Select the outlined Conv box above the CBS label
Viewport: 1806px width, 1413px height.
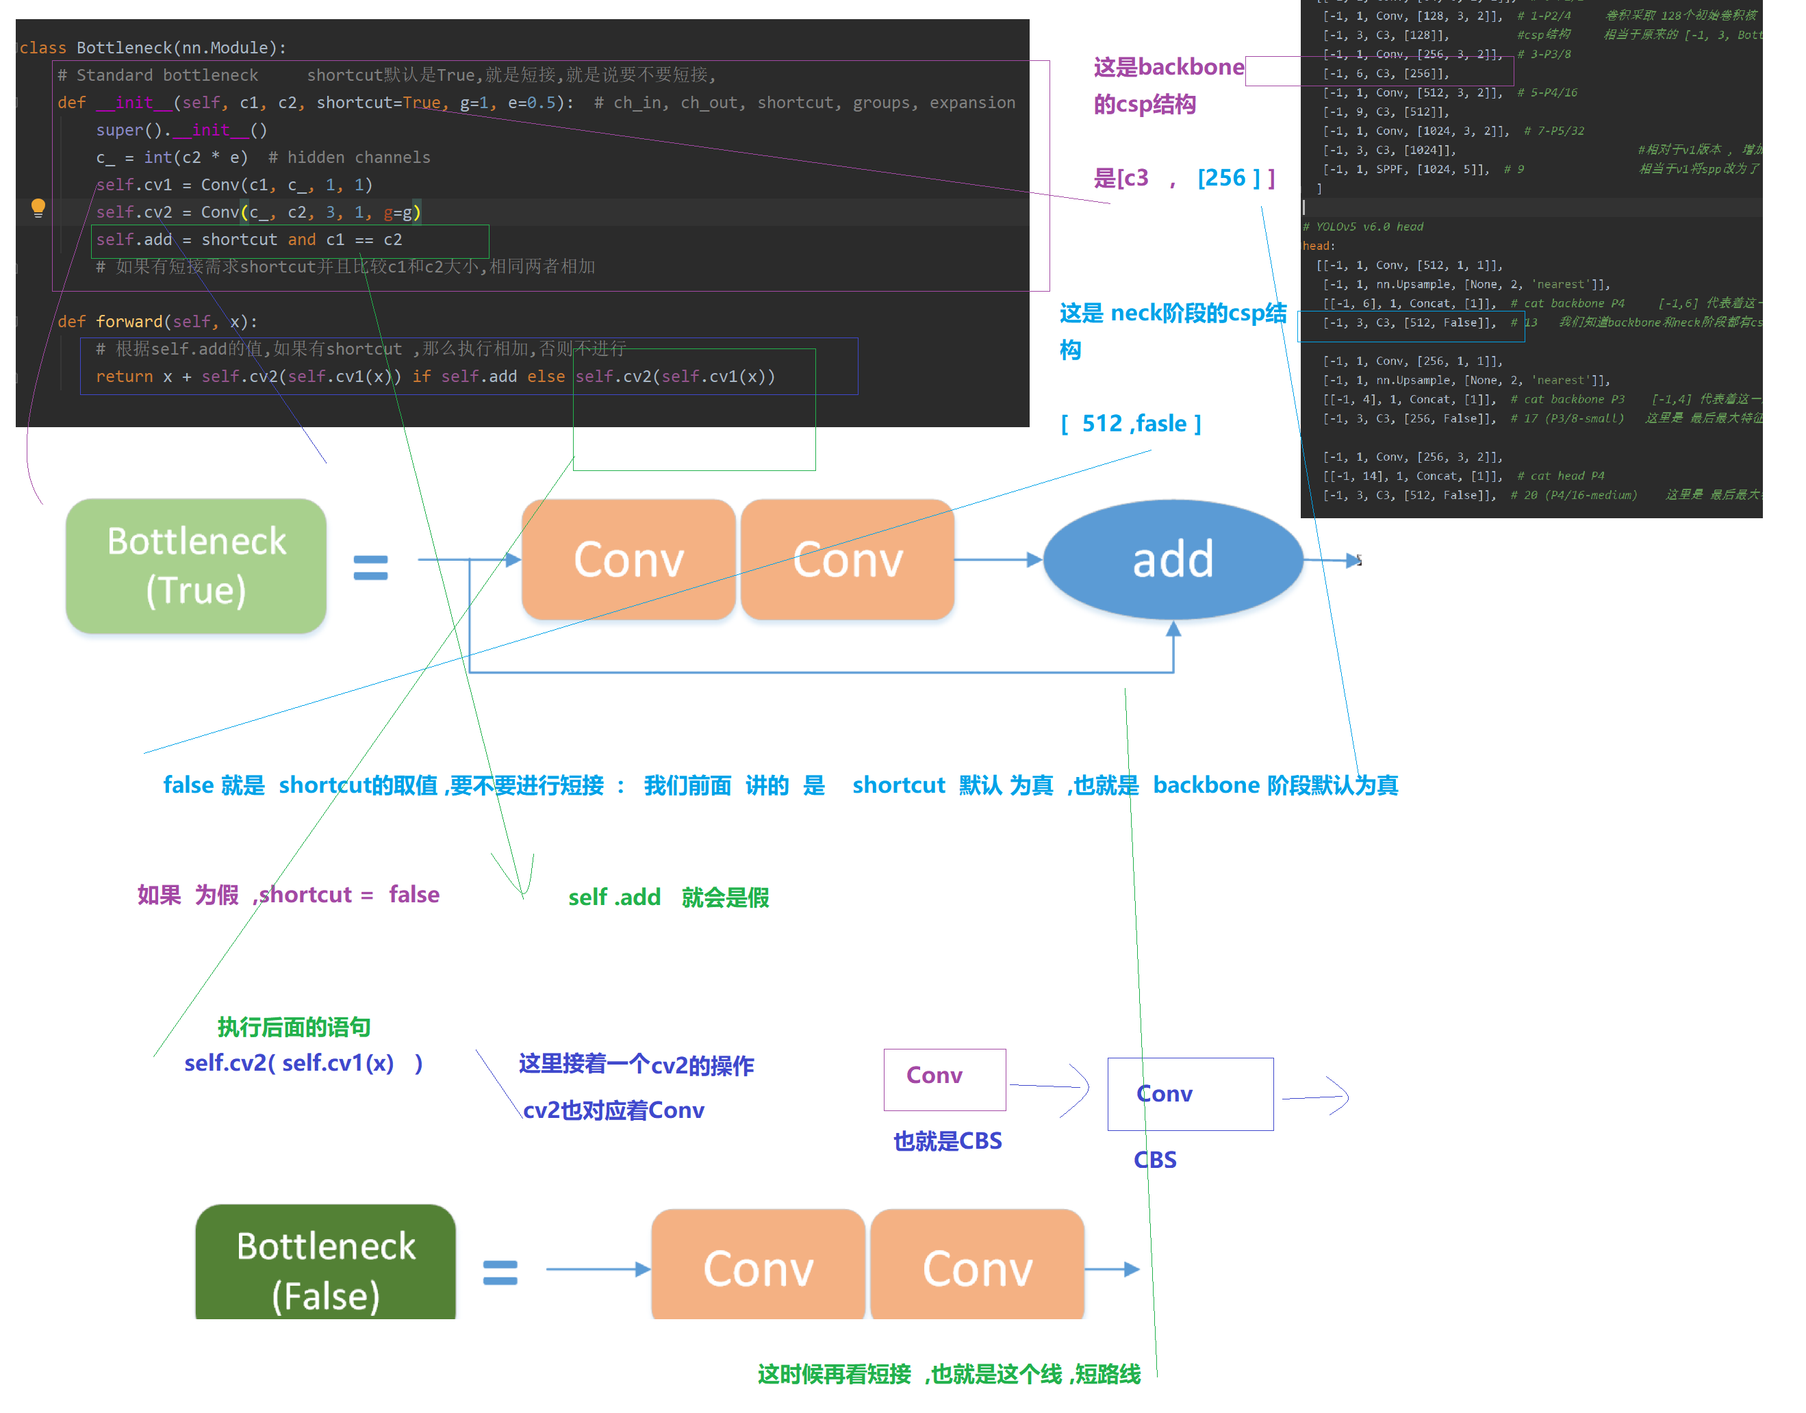(x=1191, y=1094)
